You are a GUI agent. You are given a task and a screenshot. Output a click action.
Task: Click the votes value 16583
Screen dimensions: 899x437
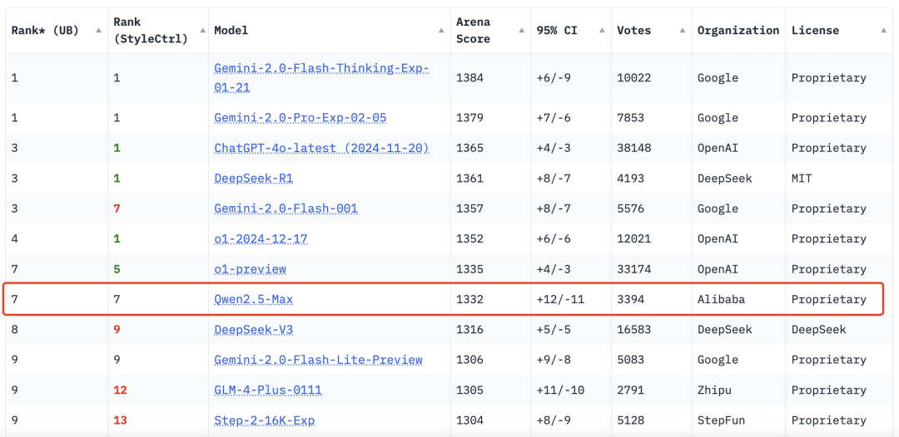[634, 330]
